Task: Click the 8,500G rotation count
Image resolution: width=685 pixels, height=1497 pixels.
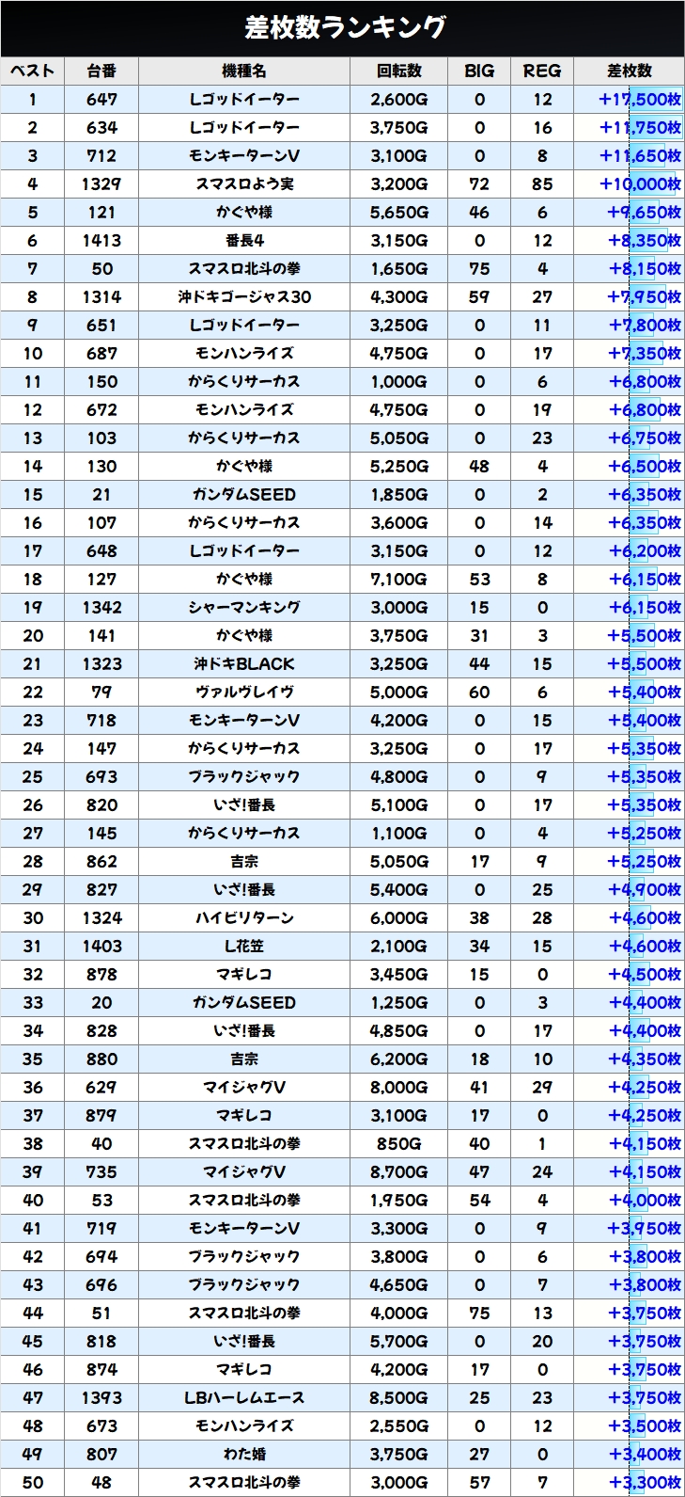Action: click(x=399, y=1397)
